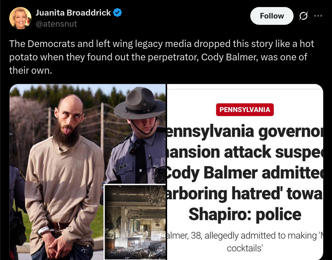Follow the @atensnut account

pyautogui.click(x=272, y=16)
